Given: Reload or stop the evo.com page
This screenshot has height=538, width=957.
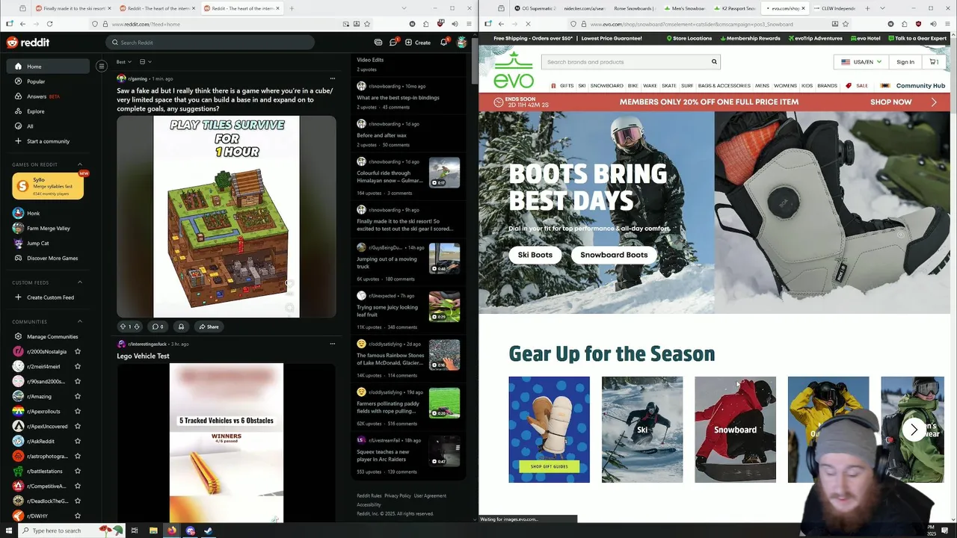Looking at the screenshot, I should [527, 24].
